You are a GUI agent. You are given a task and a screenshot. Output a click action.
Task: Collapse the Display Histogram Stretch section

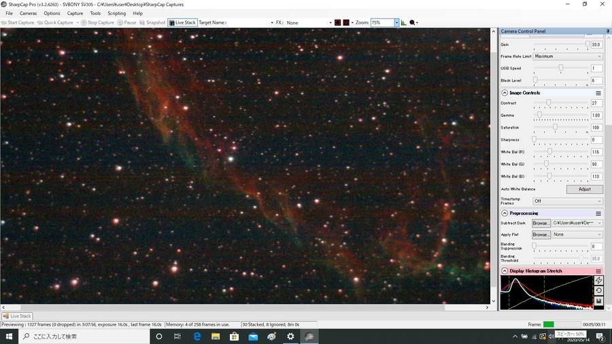click(505, 271)
